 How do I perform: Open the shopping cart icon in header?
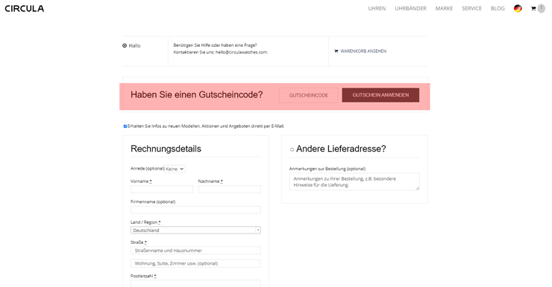[x=533, y=8]
